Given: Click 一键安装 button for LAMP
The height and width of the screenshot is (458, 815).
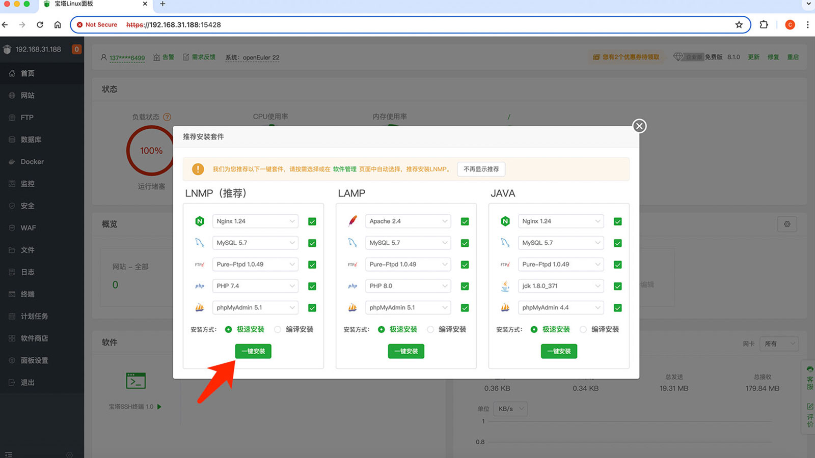Looking at the screenshot, I should click(x=406, y=351).
